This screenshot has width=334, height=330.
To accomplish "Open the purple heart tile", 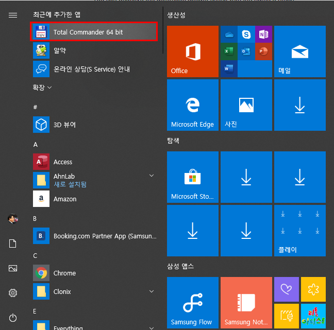I will pyautogui.click(x=287, y=289).
